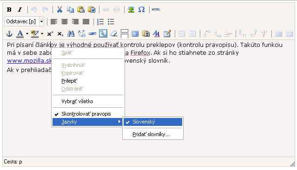Toggle italic formatting

[20, 9]
